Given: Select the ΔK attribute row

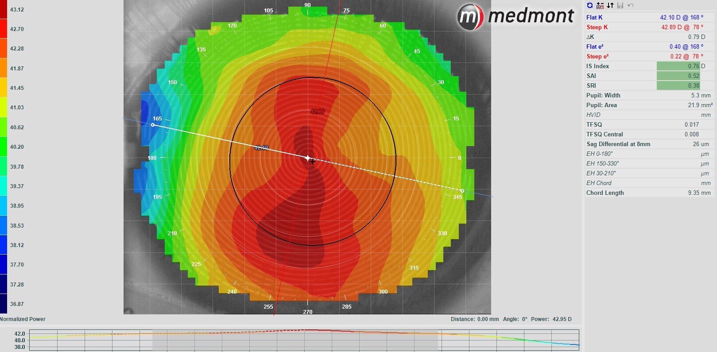Looking at the screenshot, I should [649, 37].
